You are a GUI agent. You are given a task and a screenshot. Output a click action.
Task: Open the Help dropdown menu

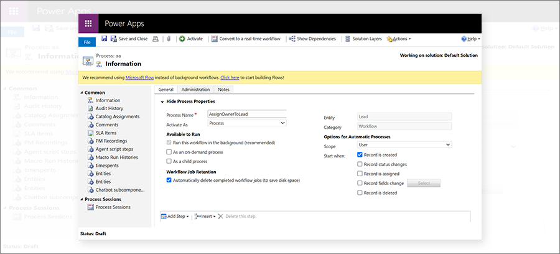point(471,39)
